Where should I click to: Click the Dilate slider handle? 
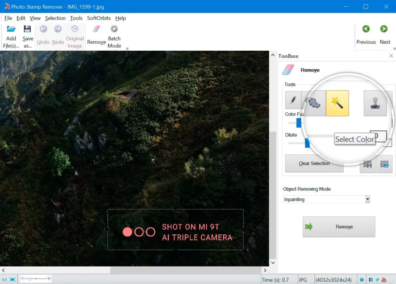(x=307, y=143)
